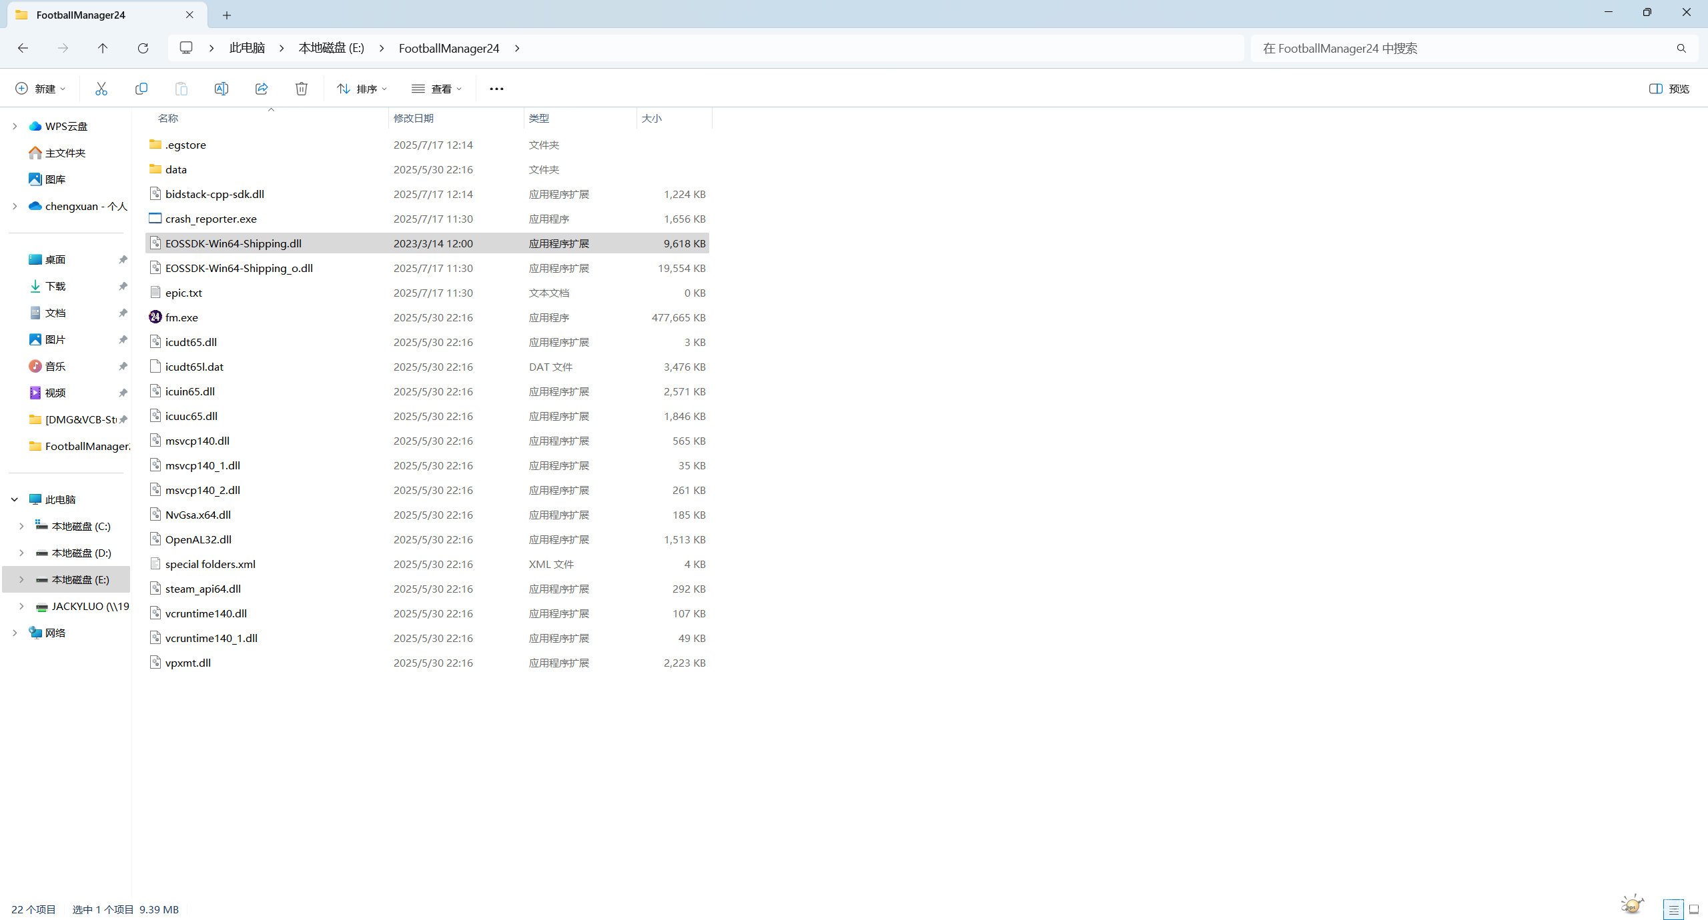
Task: Close the FootballManager24 tab
Action: 189,15
